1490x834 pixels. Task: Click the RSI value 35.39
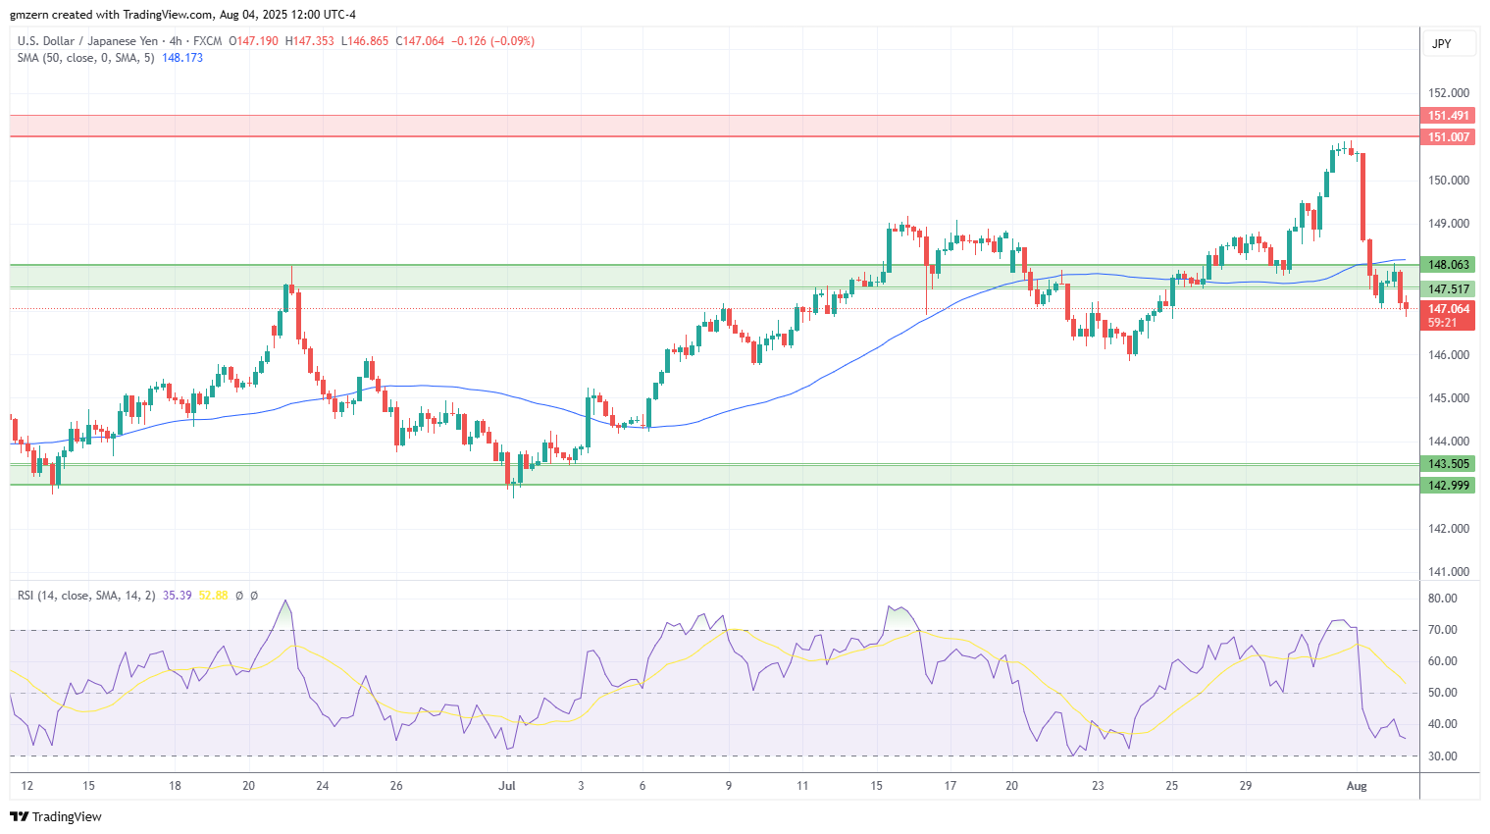(177, 596)
